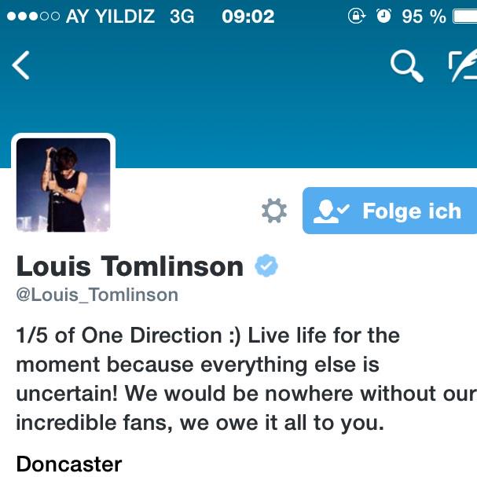Tap the AY YILDIZ carrier label
Image resolution: width=477 pixels, height=477 pixels.
click(x=111, y=17)
